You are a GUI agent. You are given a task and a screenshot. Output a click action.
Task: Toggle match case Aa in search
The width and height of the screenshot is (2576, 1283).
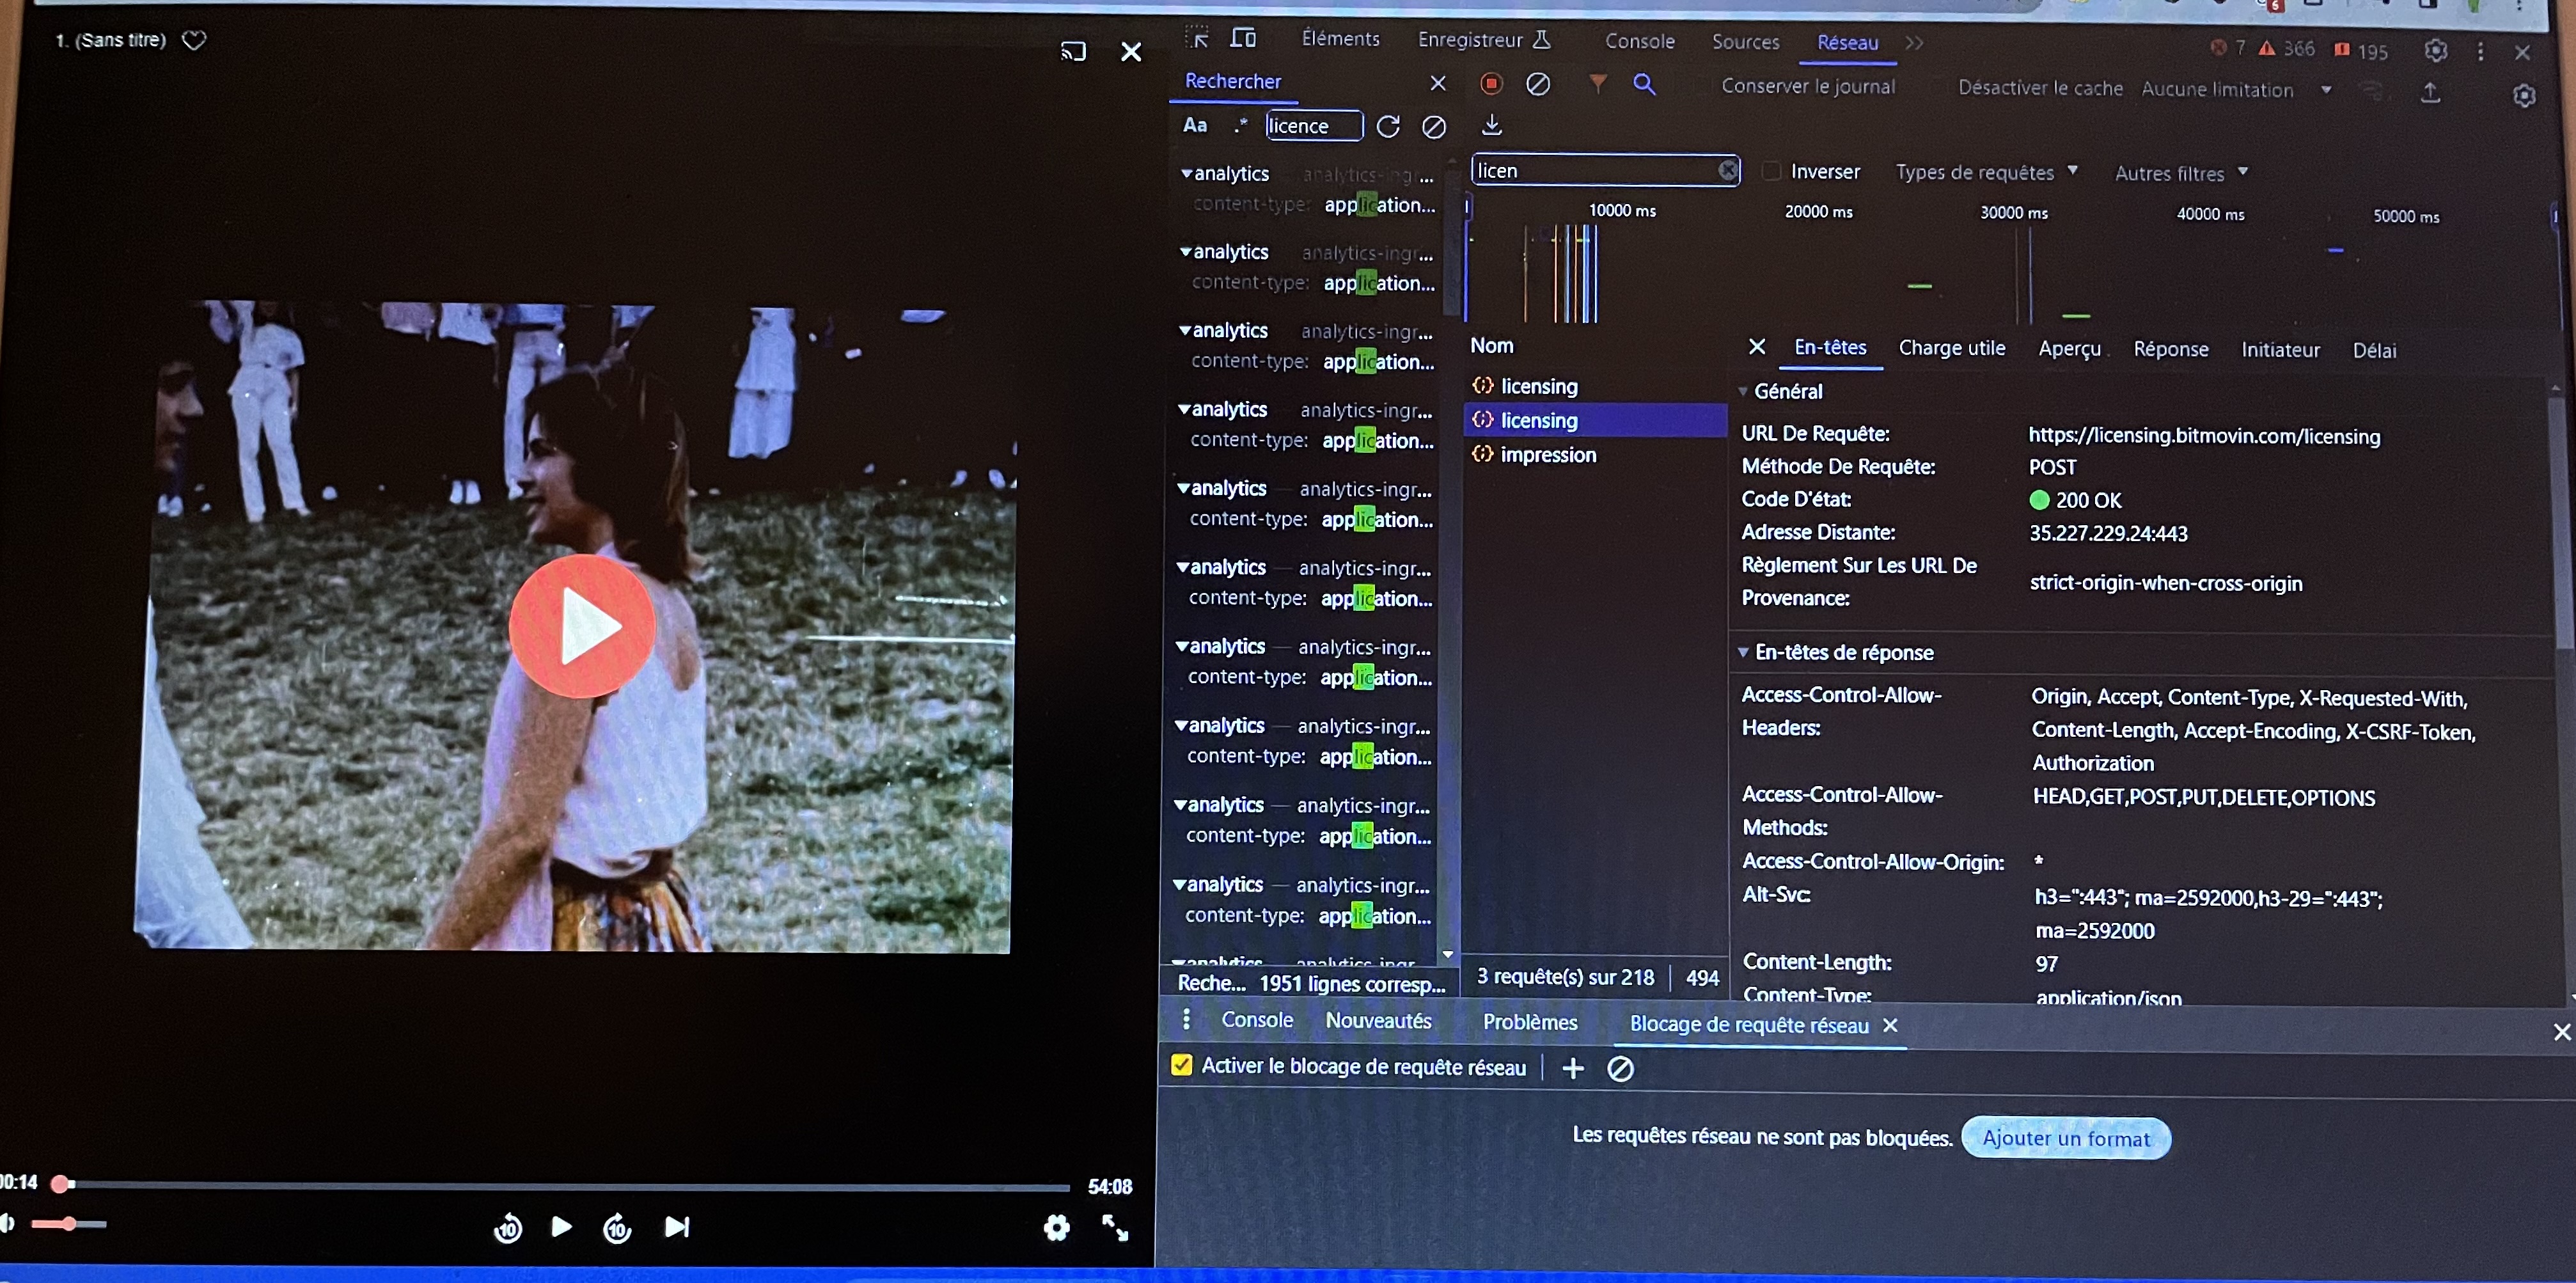point(1194,125)
